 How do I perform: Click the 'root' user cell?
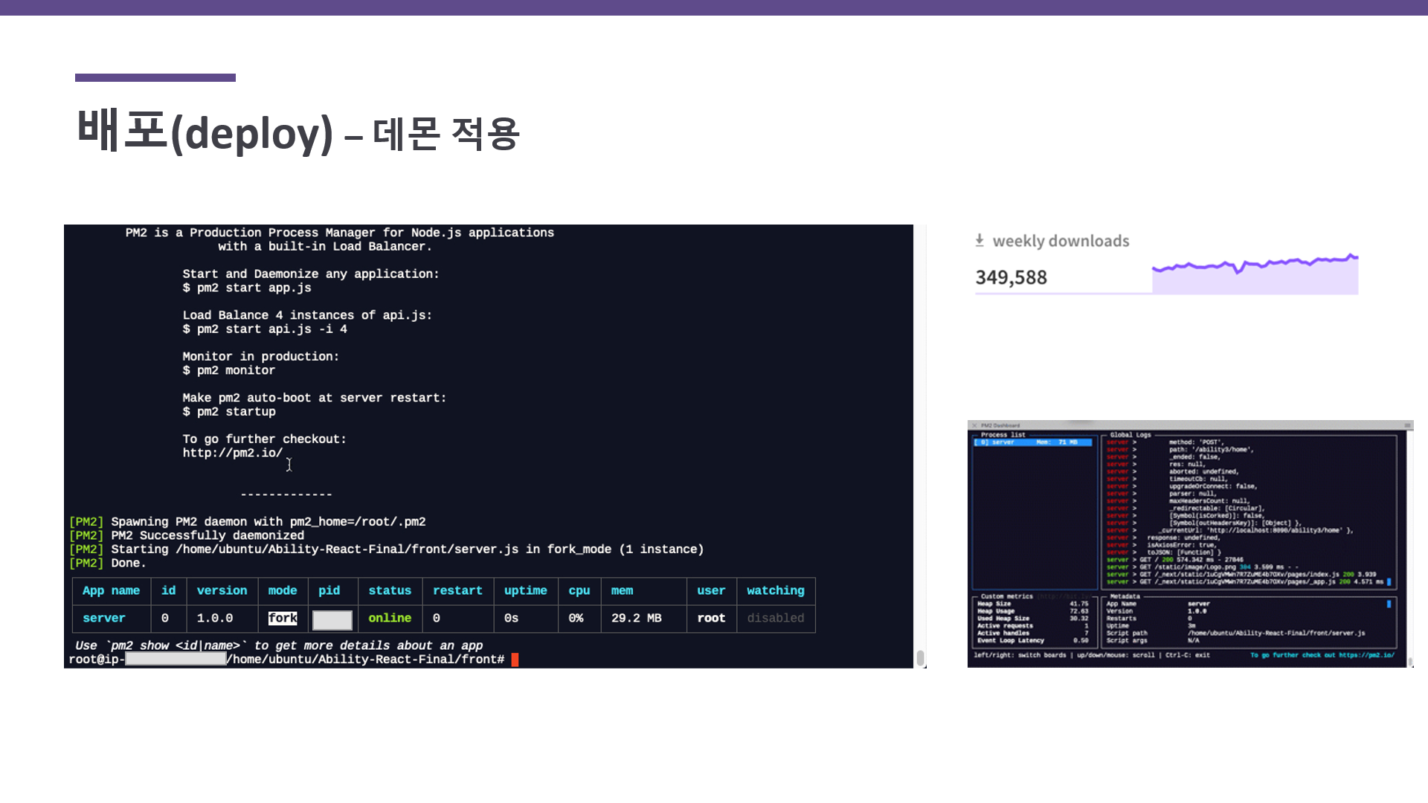(x=711, y=618)
